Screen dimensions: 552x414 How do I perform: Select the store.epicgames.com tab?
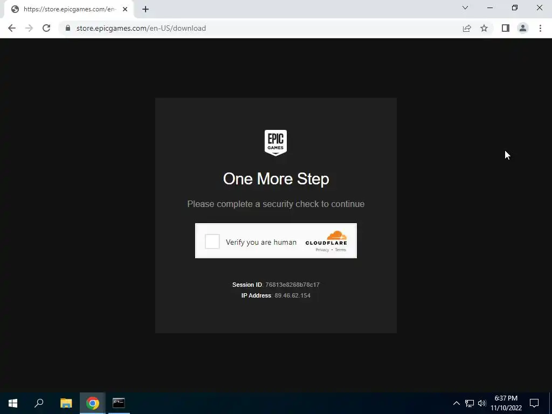click(68, 10)
